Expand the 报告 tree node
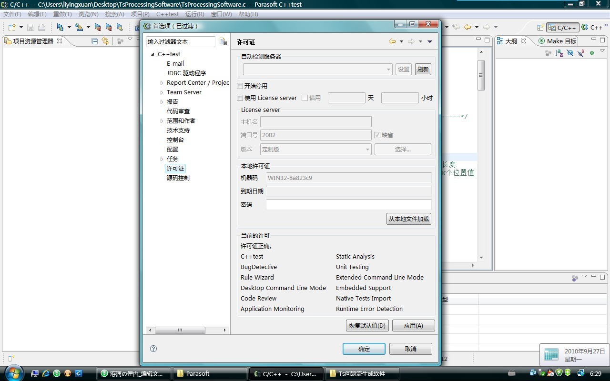The width and height of the screenshot is (610, 381). (162, 102)
